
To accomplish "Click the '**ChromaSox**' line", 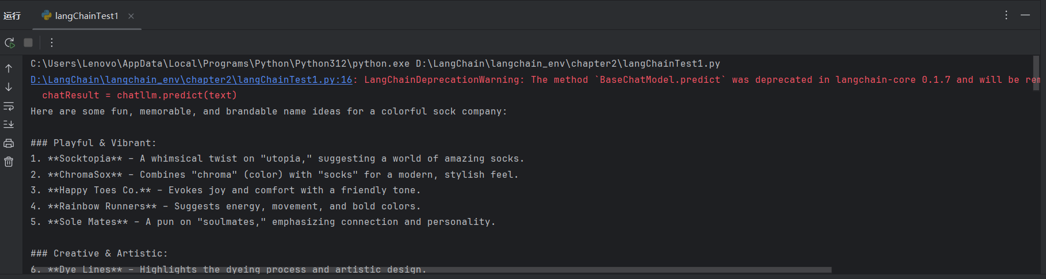I will (x=275, y=175).
